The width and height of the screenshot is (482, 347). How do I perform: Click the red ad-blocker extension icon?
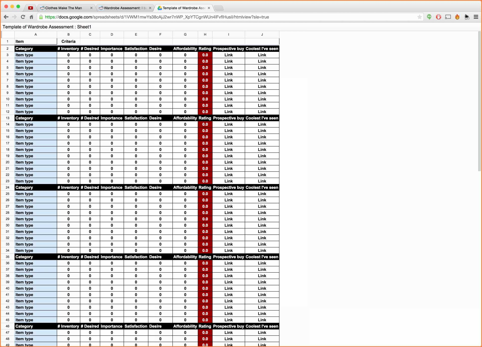pos(439,17)
